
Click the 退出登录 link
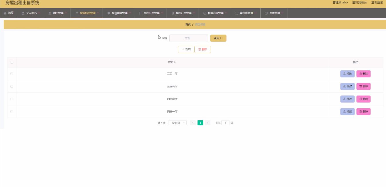click(x=377, y=3)
